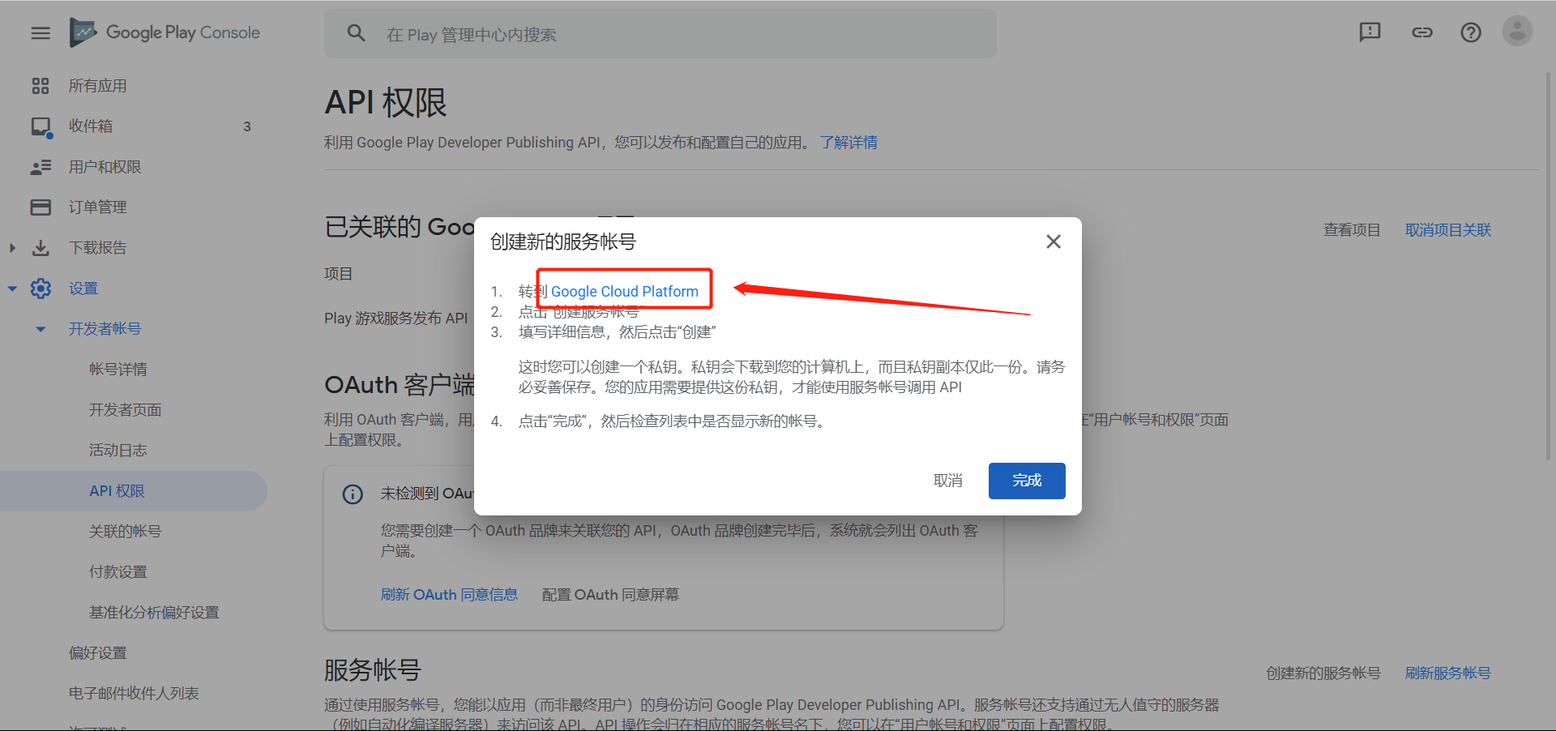Click the 了解详情 link
The height and width of the screenshot is (731, 1556).
[x=849, y=143]
